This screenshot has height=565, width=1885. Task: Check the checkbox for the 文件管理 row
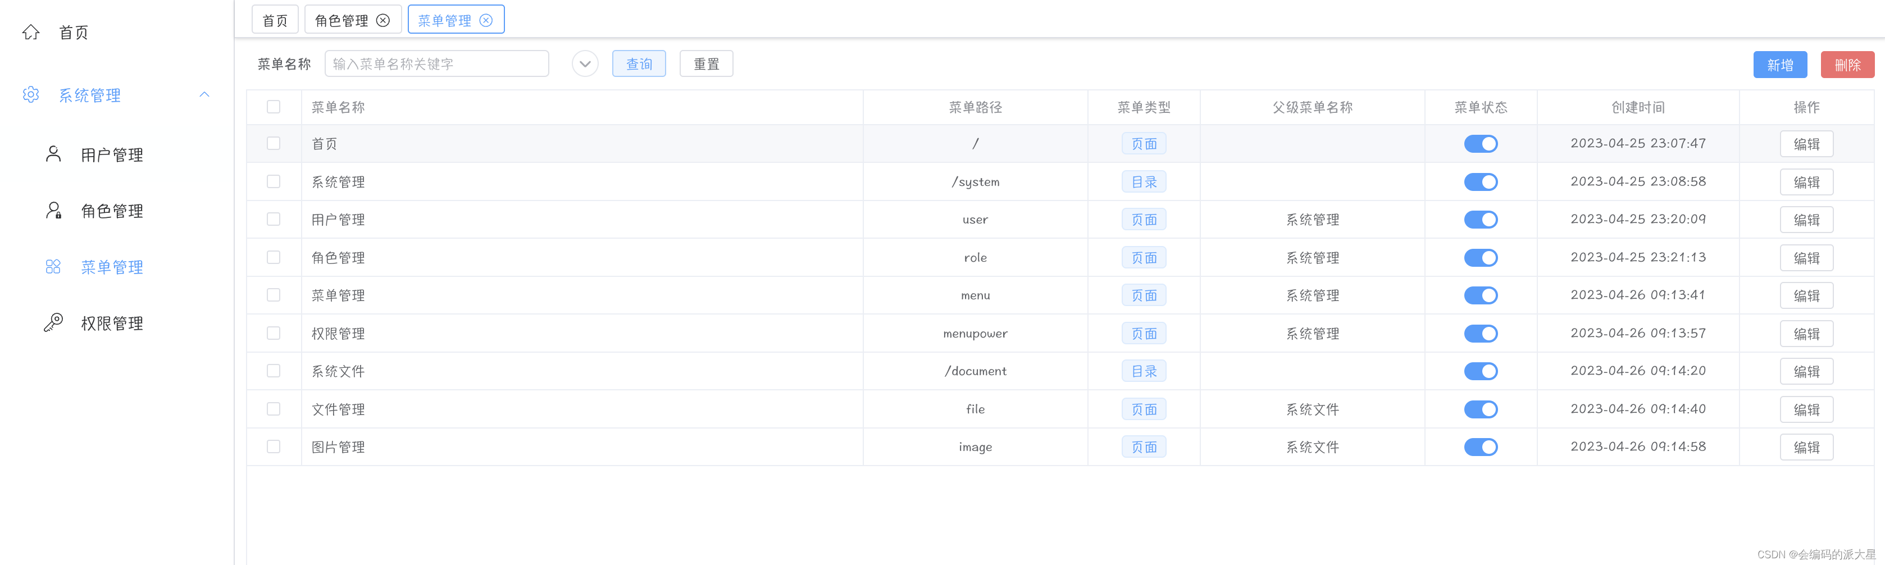coord(274,409)
